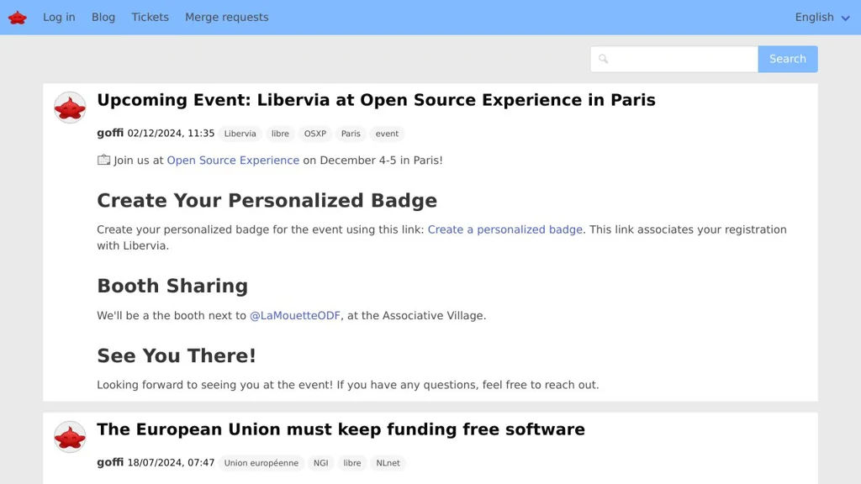Visit the @LaMouetteODF link
This screenshot has width=861, height=484.
[295, 316]
